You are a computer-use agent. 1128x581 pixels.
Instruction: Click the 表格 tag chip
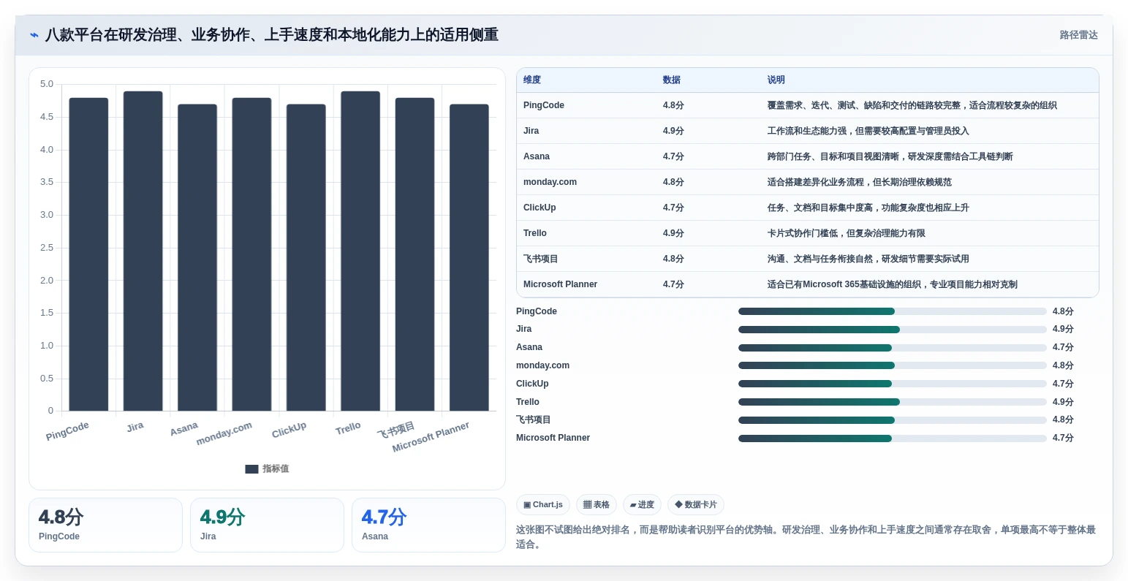point(597,505)
